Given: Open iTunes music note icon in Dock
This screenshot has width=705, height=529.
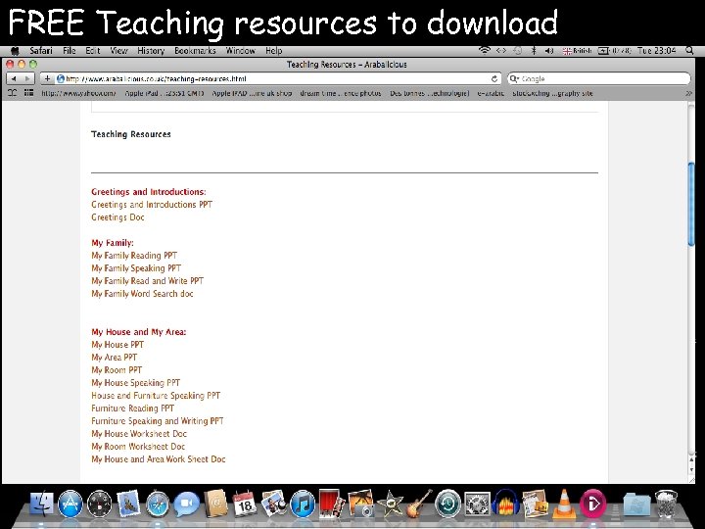Looking at the screenshot, I should tap(303, 504).
